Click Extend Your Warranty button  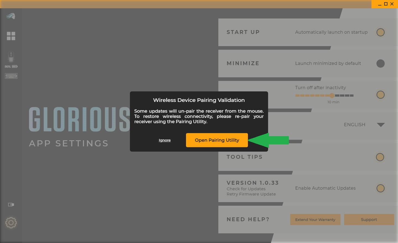315,220
